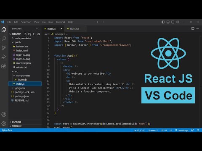
Task: Open the View menu
Action: click(37, 22)
